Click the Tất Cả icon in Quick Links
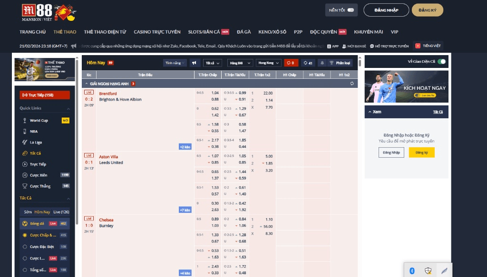487x277 pixels. (x=25, y=153)
